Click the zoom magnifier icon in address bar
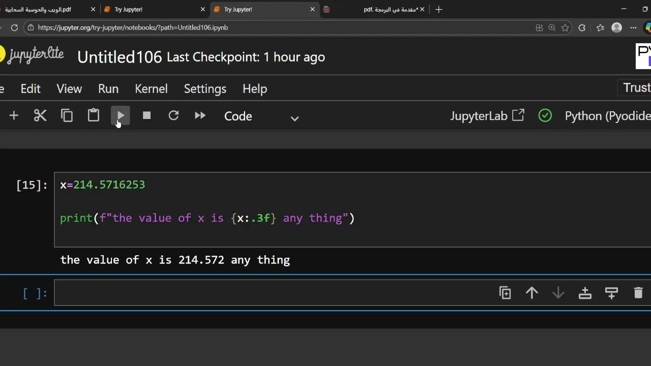 (552, 28)
